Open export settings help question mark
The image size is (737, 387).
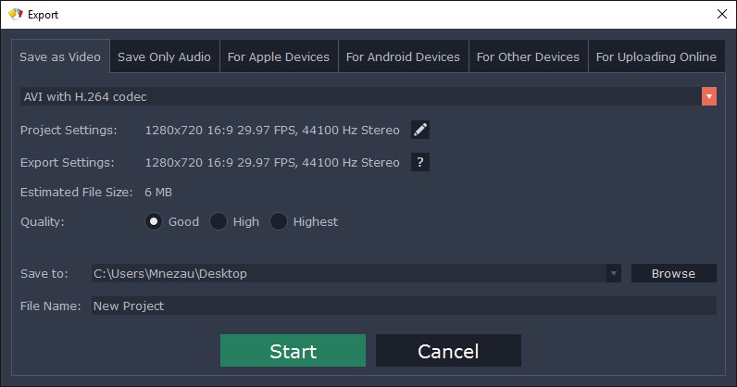(x=419, y=162)
